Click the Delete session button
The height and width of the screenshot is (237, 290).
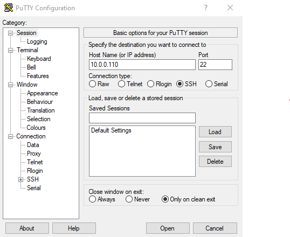(215, 162)
